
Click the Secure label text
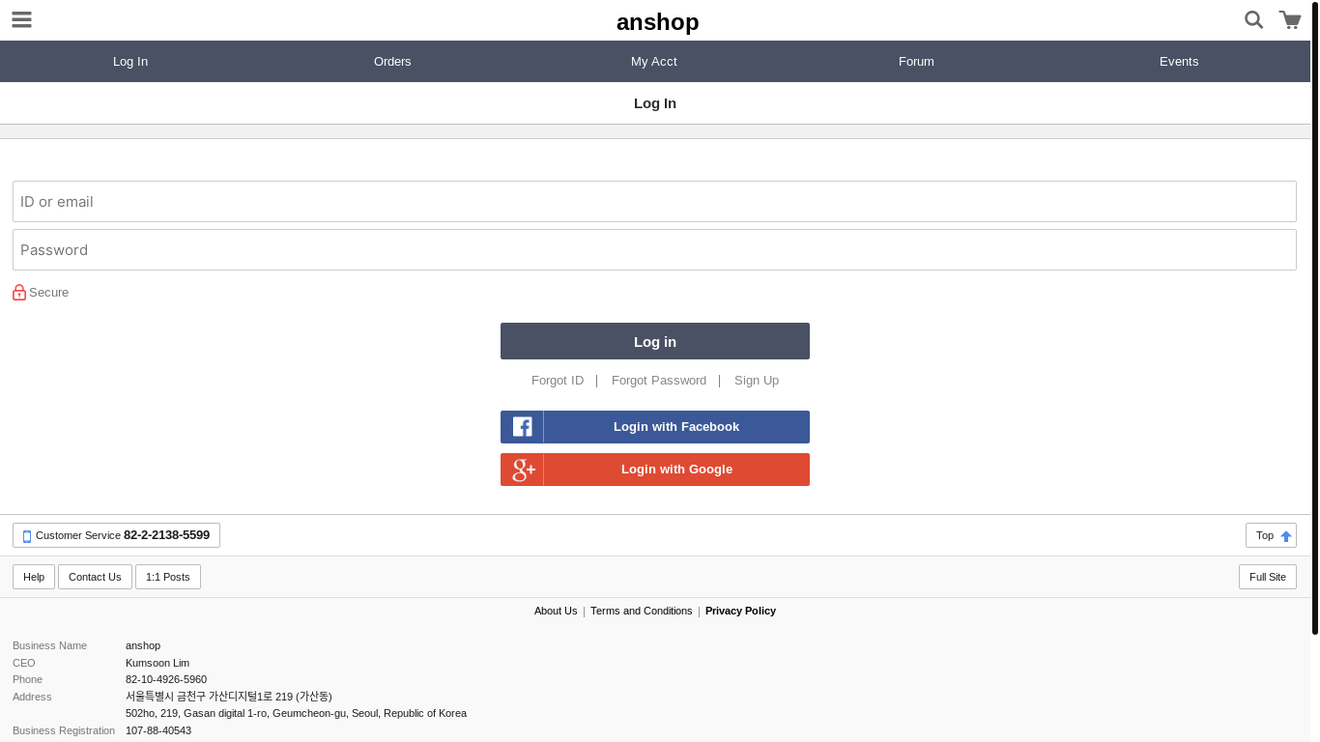pos(48,293)
